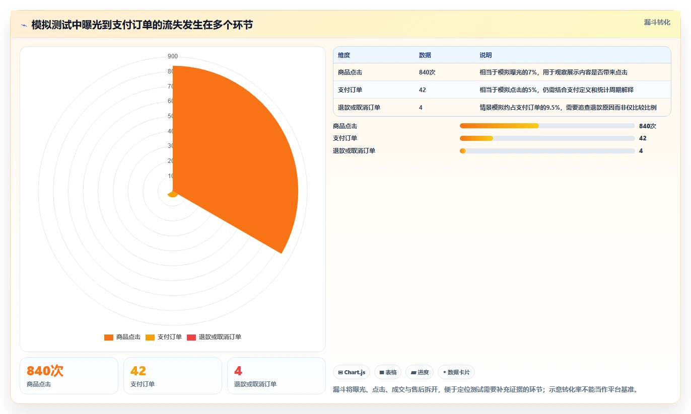Select the 漏斗转化 tag in the header

[x=657, y=22]
